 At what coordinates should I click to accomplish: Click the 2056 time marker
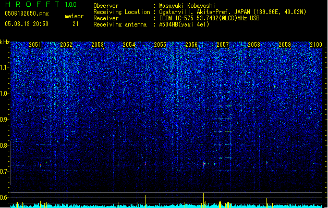(191, 44)
